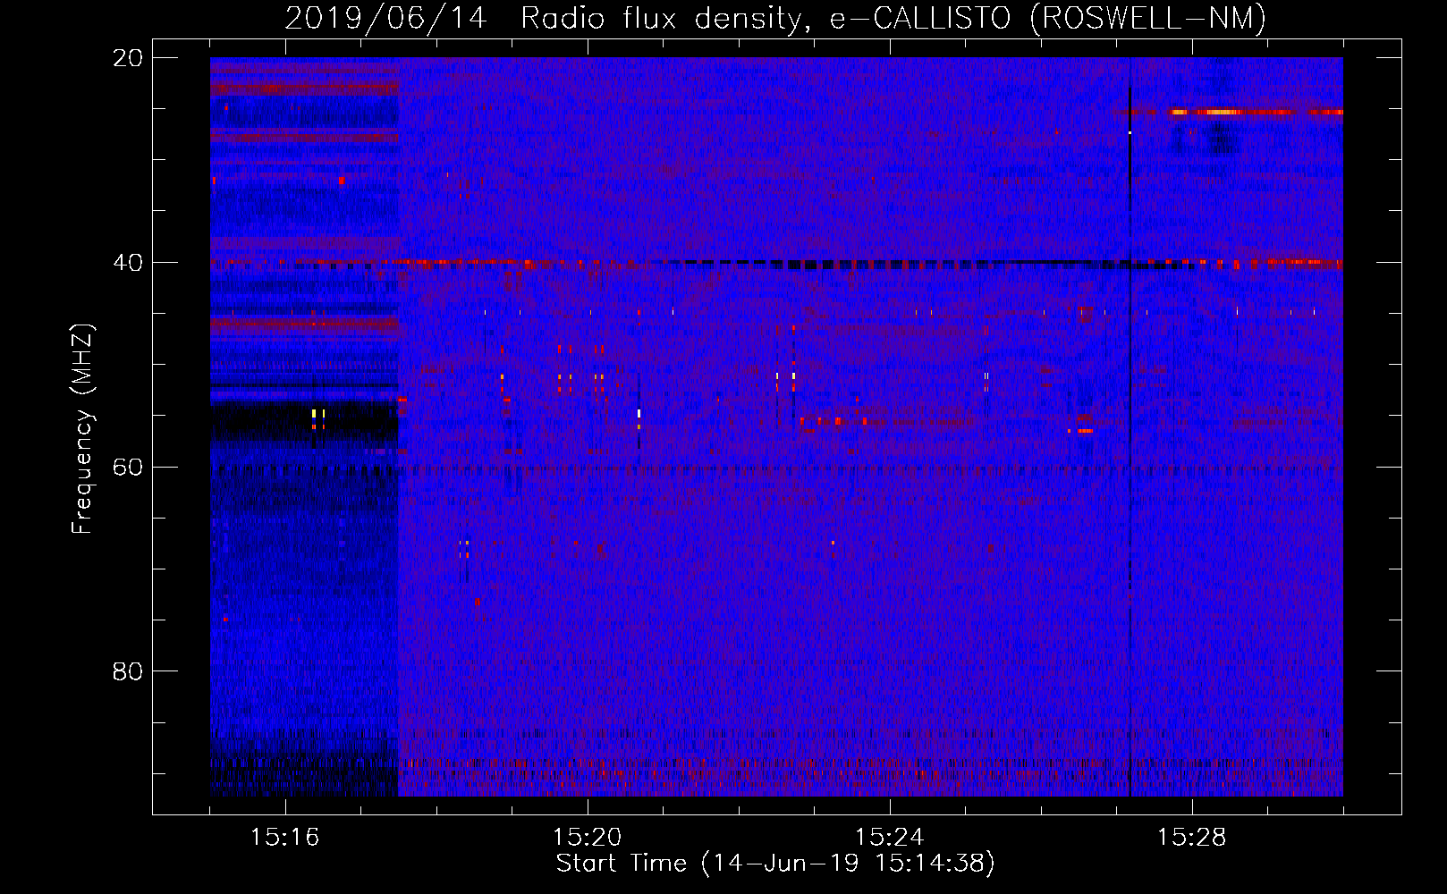1447x894 pixels.
Task: Click the 'Frequency (MHZ)' axis label
Action: (x=82, y=429)
